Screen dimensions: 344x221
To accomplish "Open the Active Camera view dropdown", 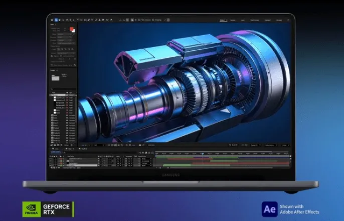I will (x=271, y=145).
